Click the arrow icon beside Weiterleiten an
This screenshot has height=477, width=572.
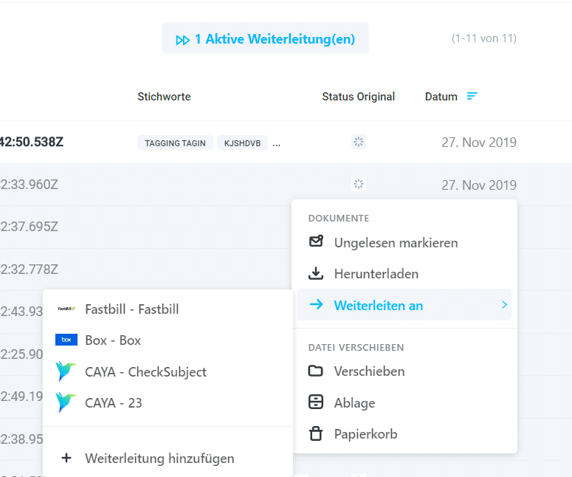[317, 304]
